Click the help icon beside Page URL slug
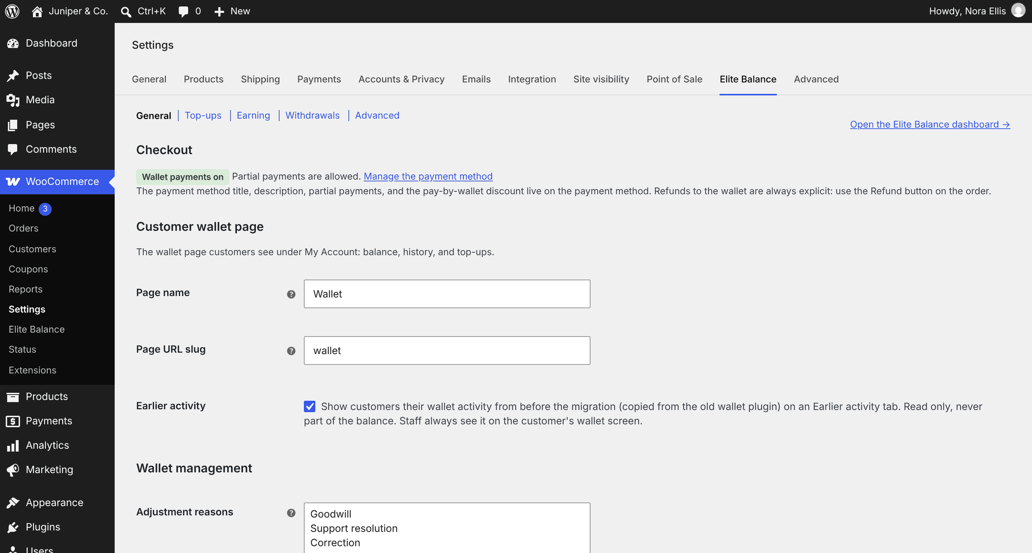Image resolution: width=1032 pixels, height=553 pixels. tap(291, 351)
